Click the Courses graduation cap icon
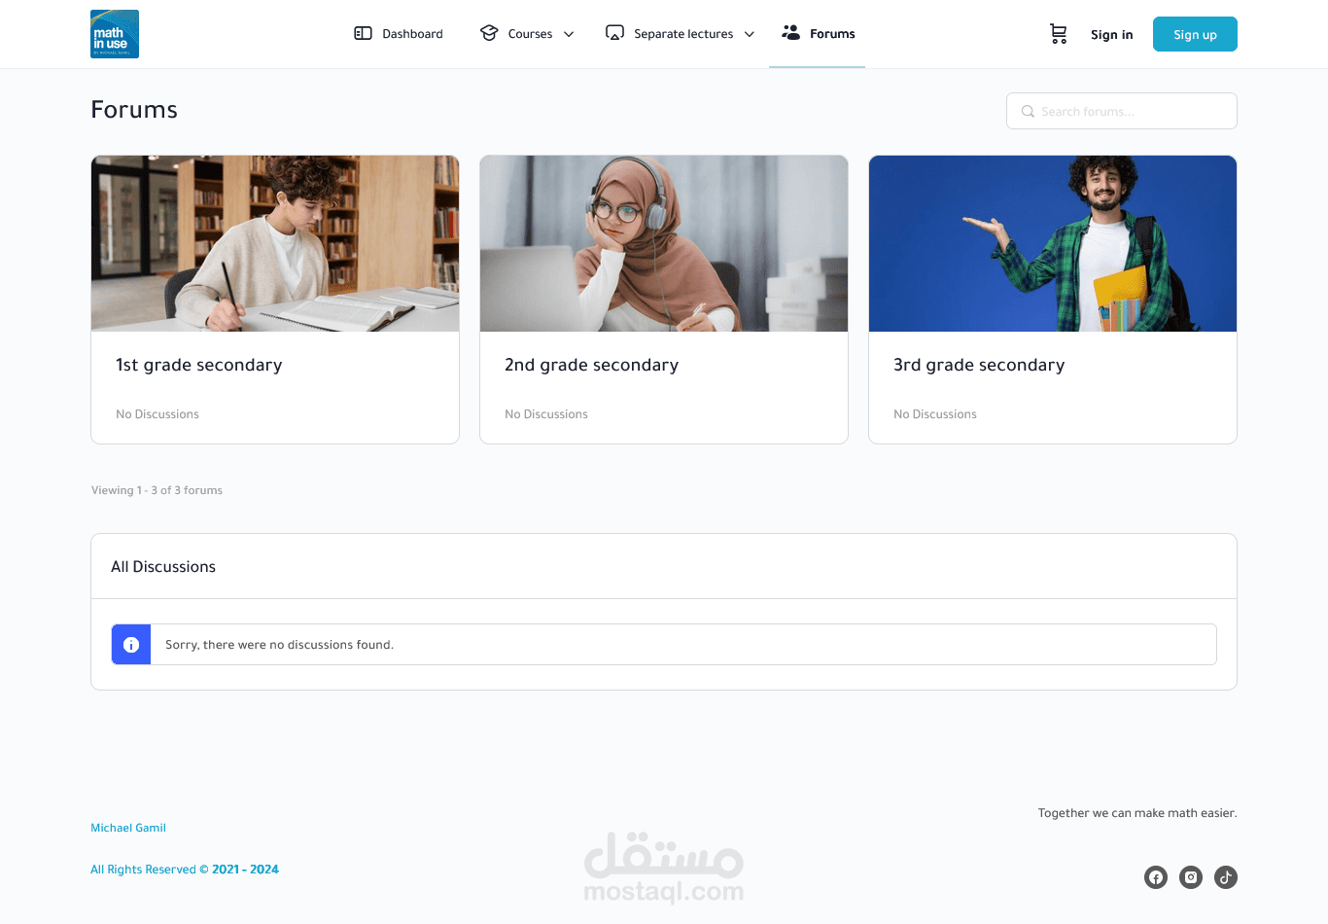 [489, 33]
